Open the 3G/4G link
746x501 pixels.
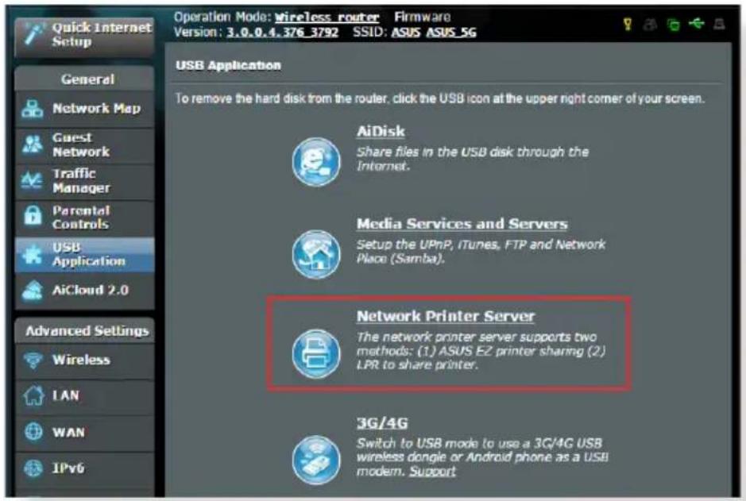coord(382,423)
